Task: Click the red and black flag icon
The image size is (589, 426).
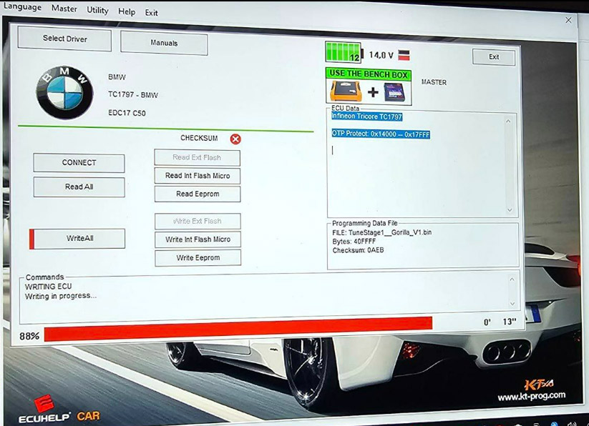Action: [x=404, y=55]
